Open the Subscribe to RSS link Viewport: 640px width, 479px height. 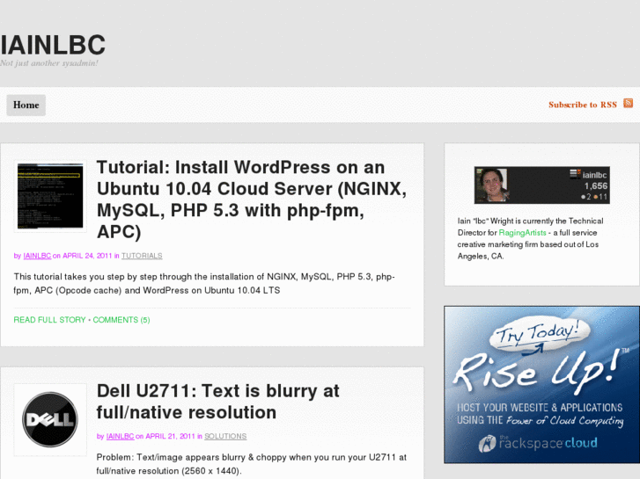coord(583,105)
